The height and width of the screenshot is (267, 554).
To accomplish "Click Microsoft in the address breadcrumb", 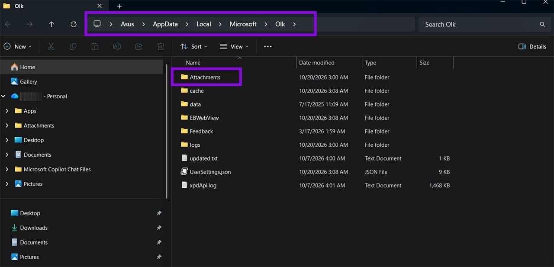I will coord(243,24).
